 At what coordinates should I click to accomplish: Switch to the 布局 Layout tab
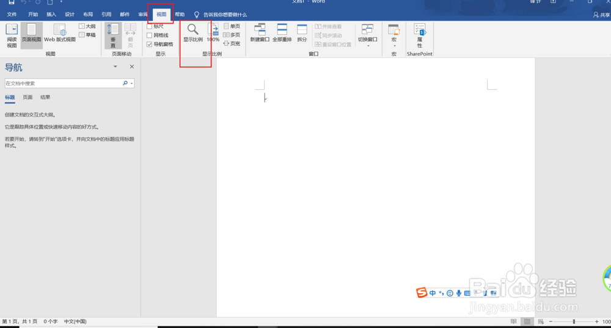coord(87,15)
